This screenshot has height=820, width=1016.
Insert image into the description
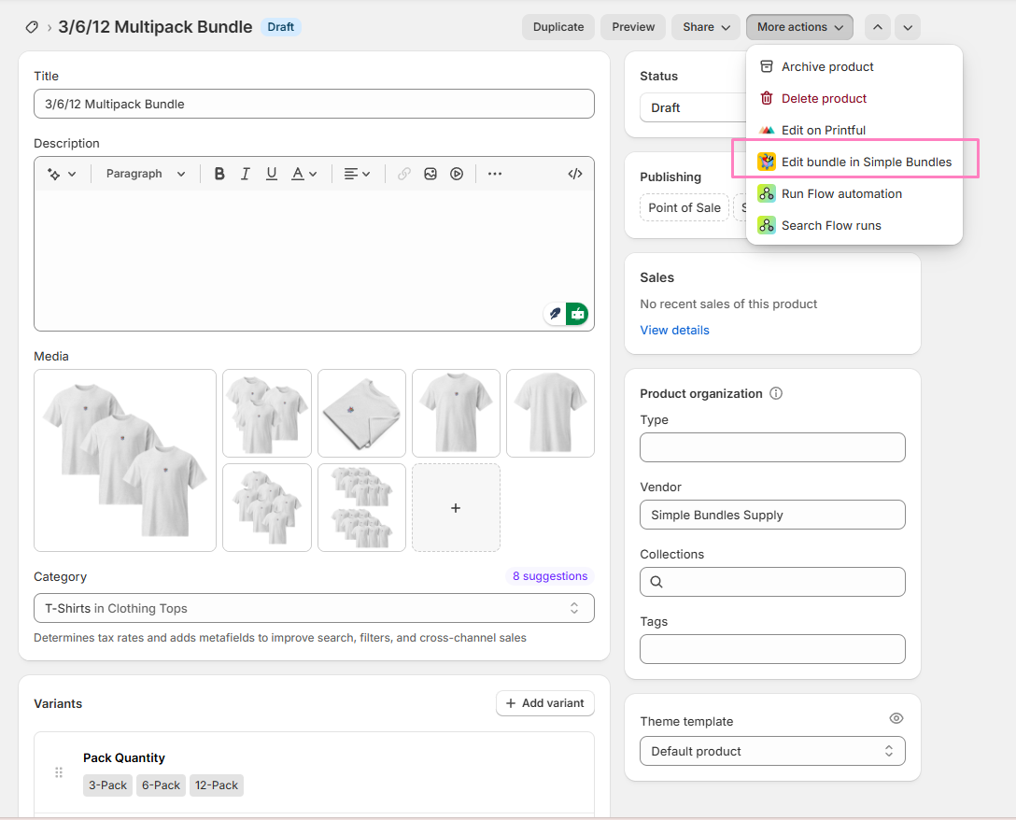(430, 174)
